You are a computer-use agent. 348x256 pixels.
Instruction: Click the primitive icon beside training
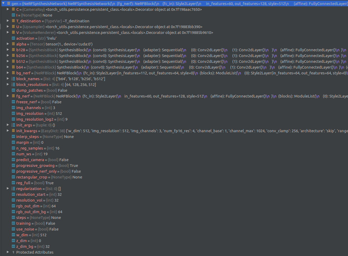[13, 223]
